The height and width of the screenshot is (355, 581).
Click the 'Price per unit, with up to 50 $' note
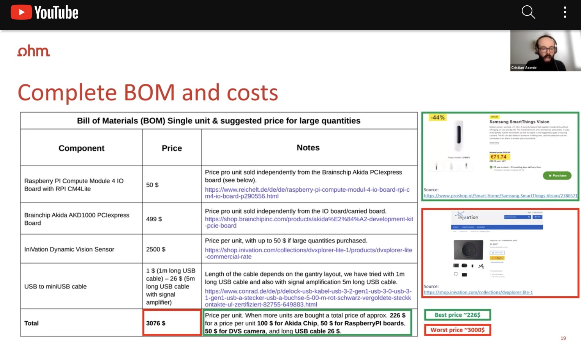[x=286, y=241]
